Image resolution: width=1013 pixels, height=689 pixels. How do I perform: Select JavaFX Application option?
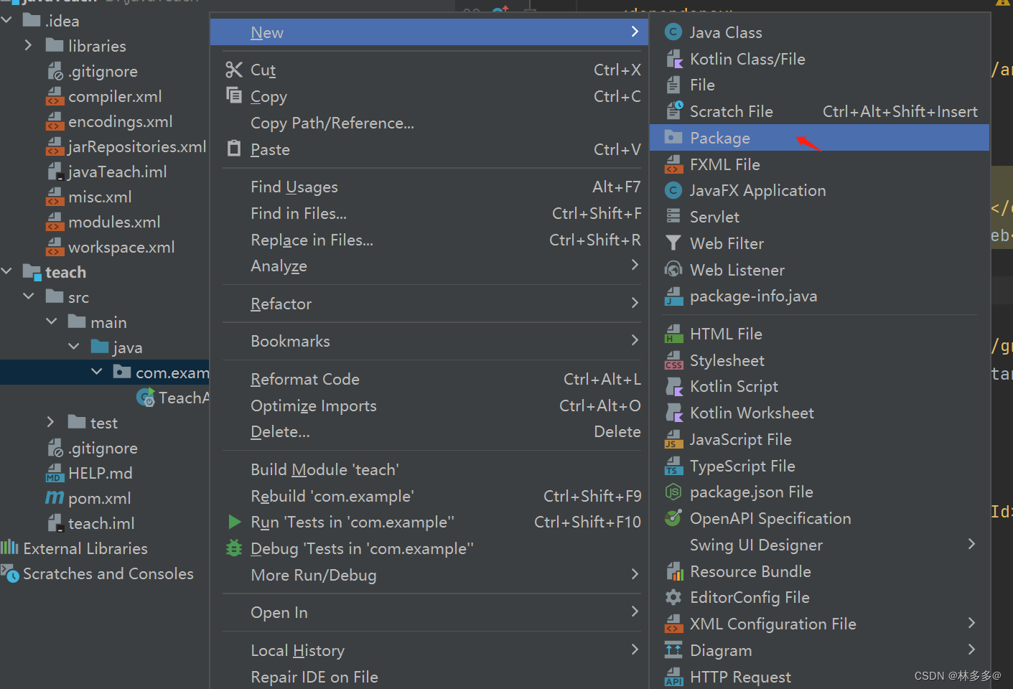click(757, 190)
